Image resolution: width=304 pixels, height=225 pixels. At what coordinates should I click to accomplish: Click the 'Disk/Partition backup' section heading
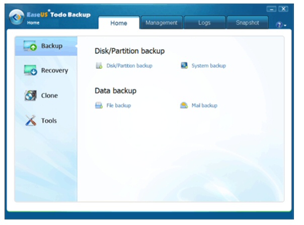pyautogui.click(x=129, y=51)
